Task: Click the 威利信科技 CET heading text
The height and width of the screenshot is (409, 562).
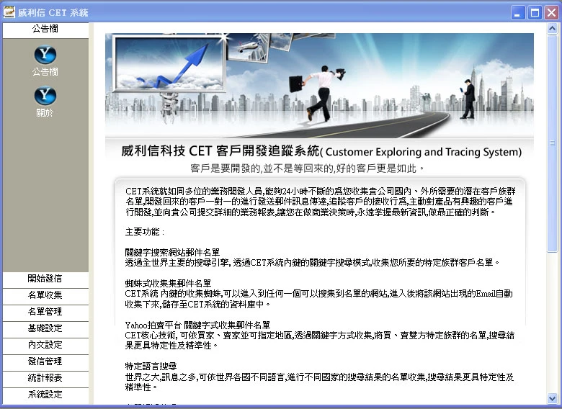Action: point(321,151)
